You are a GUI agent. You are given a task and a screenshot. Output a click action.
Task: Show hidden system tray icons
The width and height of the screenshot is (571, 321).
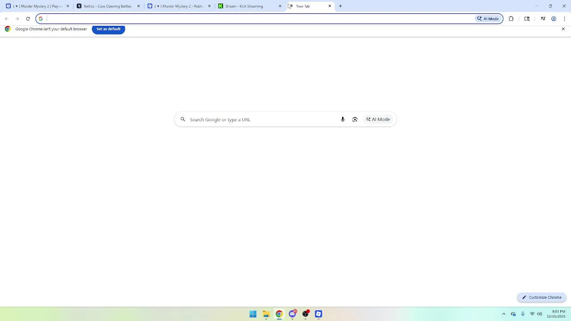(x=504, y=314)
